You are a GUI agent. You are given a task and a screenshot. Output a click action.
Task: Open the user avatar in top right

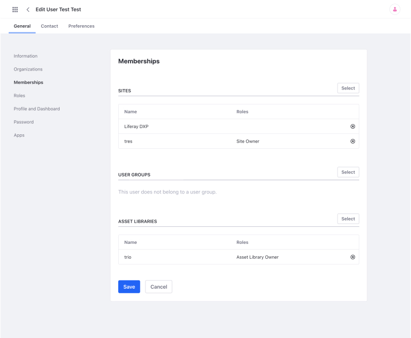point(395,9)
